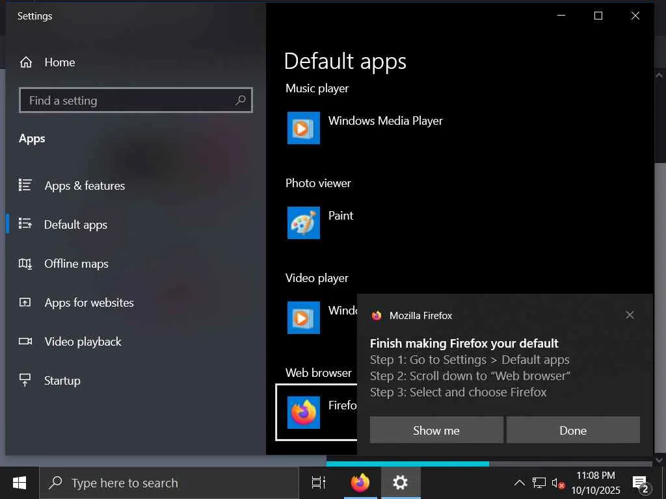This screenshot has height=499, width=666.
Task: Click scroll down arrow behind Settings
Action: pos(659,459)
